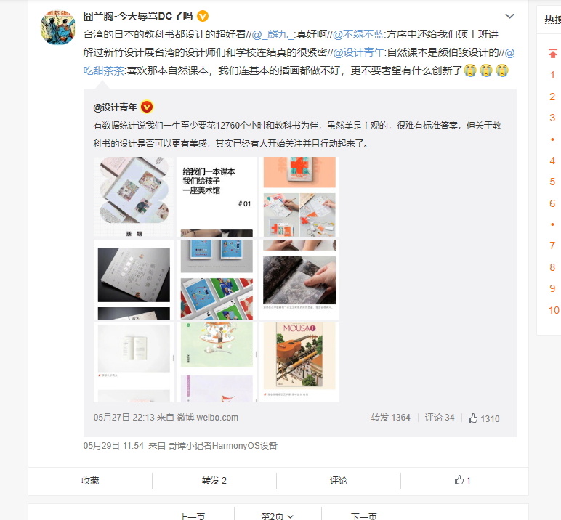Like the original post showing 1310
This screenshot has height=520, width=561.
484,418
